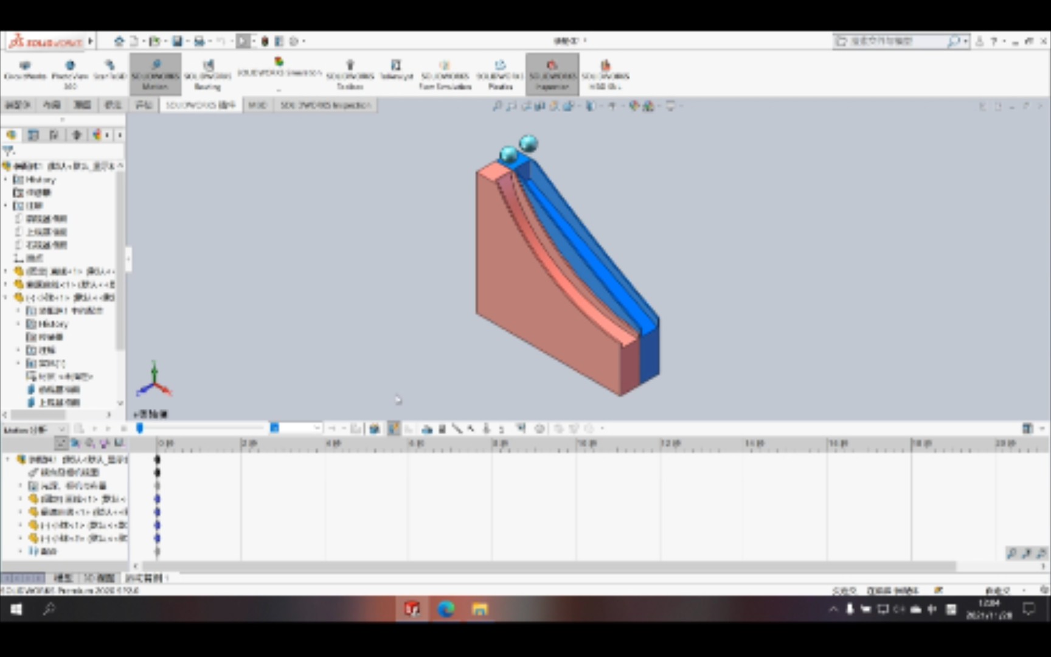Click the Zoom to Fit icon in view toolbar
Screen dimensions: 1051x657
point(497,106)
